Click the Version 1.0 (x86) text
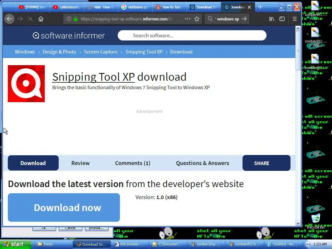Viewport: 332px width, 249px height. (157, 197)
